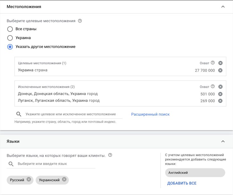Collapse the Языки section

223,141
